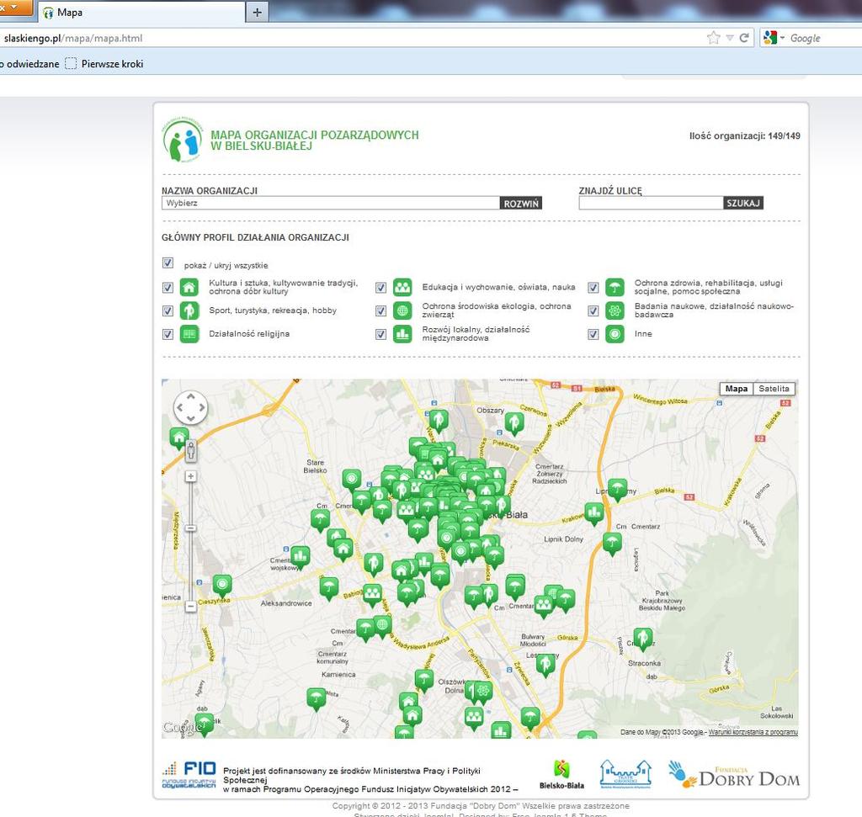Click the sport and tourism legend icon
The height and width of the screenshot is (817, 862).
pyautogui.click(x=189, y=310)
